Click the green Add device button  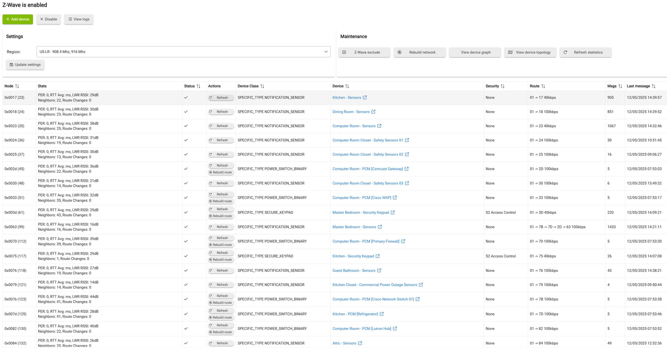(18, 19)
